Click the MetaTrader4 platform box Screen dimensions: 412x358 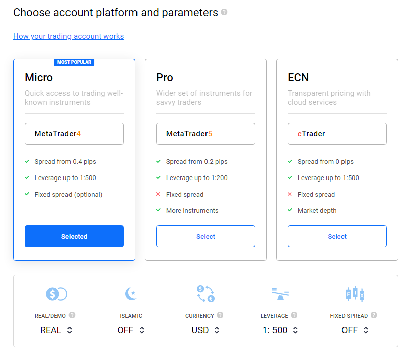coord(75,134)
